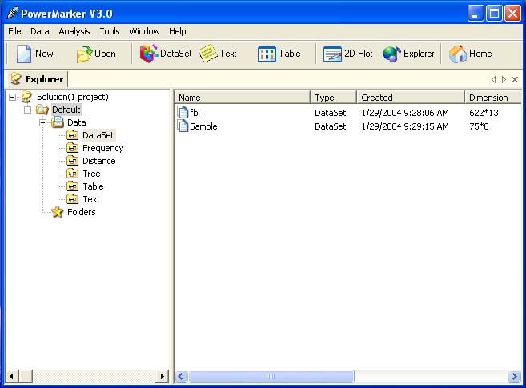Click the Open folder toolbar icon
Screen dimensions: 526x388
point(84,54)
